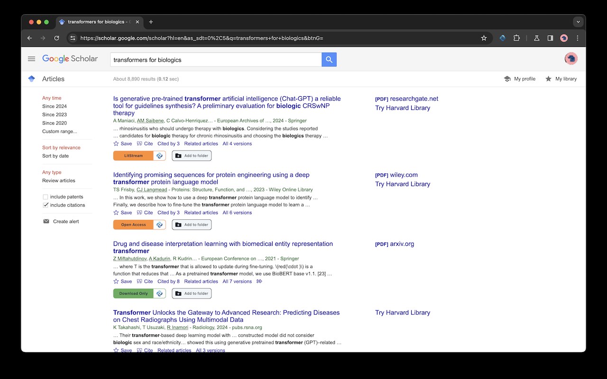This screenshot has height=379, width=607.
Task: Open All 6 versions link
Action: (237, 213)
